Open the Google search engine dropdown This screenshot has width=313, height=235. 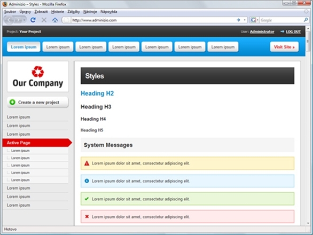click(x=254, y=20)
